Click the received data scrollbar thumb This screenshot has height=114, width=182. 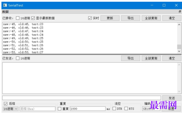[179, 47]
